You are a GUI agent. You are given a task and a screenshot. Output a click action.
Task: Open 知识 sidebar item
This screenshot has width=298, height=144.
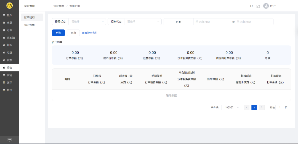point(9,45)
